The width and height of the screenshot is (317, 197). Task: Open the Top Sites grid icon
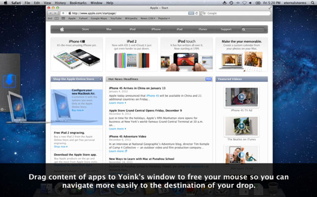[x=63, y=18]
